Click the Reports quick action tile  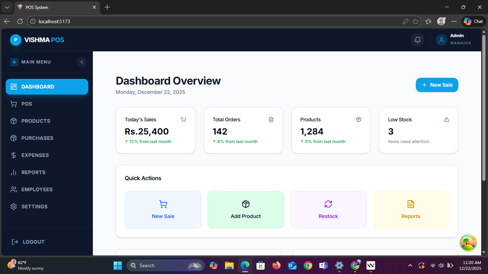coord(411,210)
